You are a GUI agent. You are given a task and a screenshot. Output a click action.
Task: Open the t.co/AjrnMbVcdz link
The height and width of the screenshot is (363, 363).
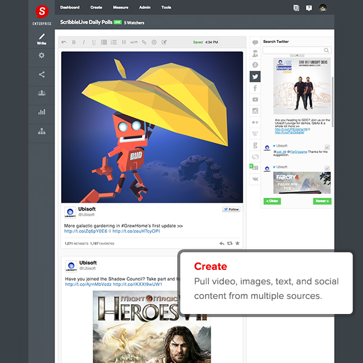[88, 284]
